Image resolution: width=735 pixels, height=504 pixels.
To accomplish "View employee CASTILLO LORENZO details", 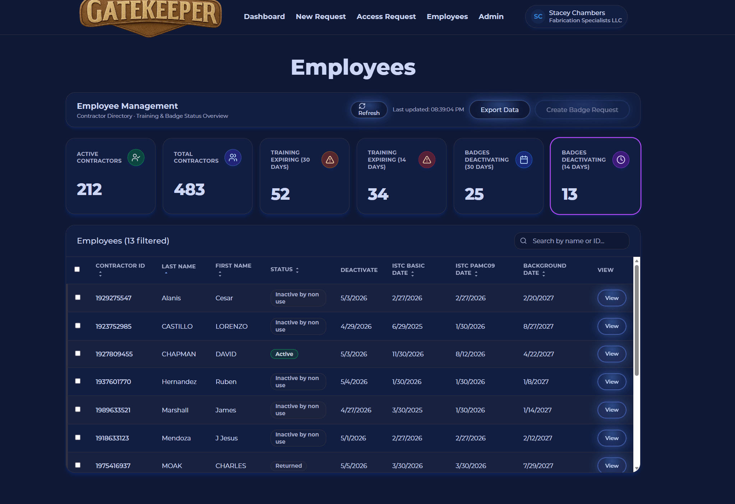I will (x=611, y=326).
